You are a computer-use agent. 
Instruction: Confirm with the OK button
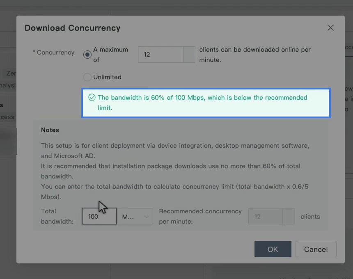pyautogui.click(x=273, y=249)
